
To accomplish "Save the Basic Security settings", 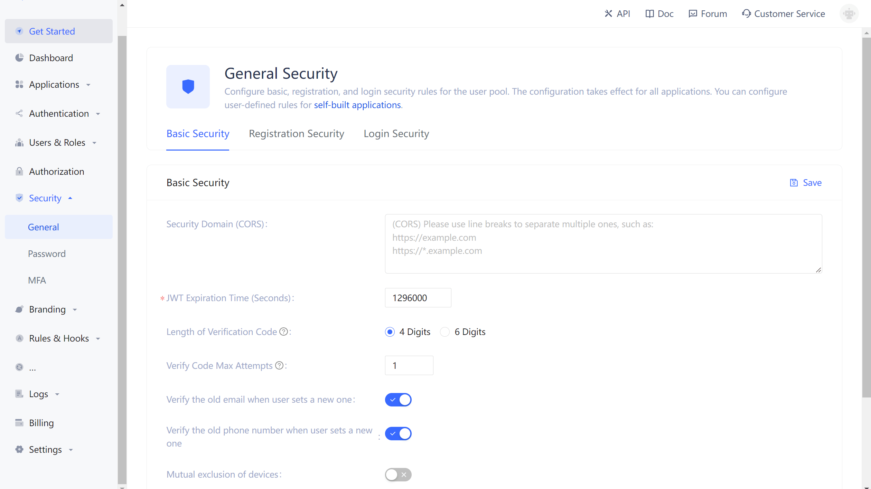I will point(806,183).
